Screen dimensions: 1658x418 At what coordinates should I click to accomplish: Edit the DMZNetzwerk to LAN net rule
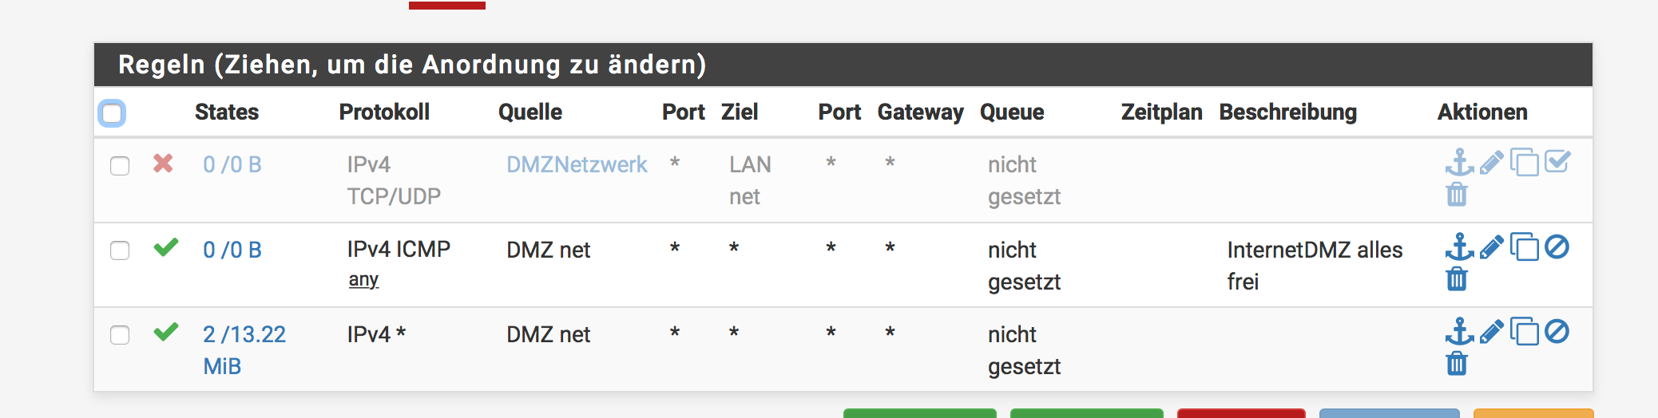[x=1491, y=163]
